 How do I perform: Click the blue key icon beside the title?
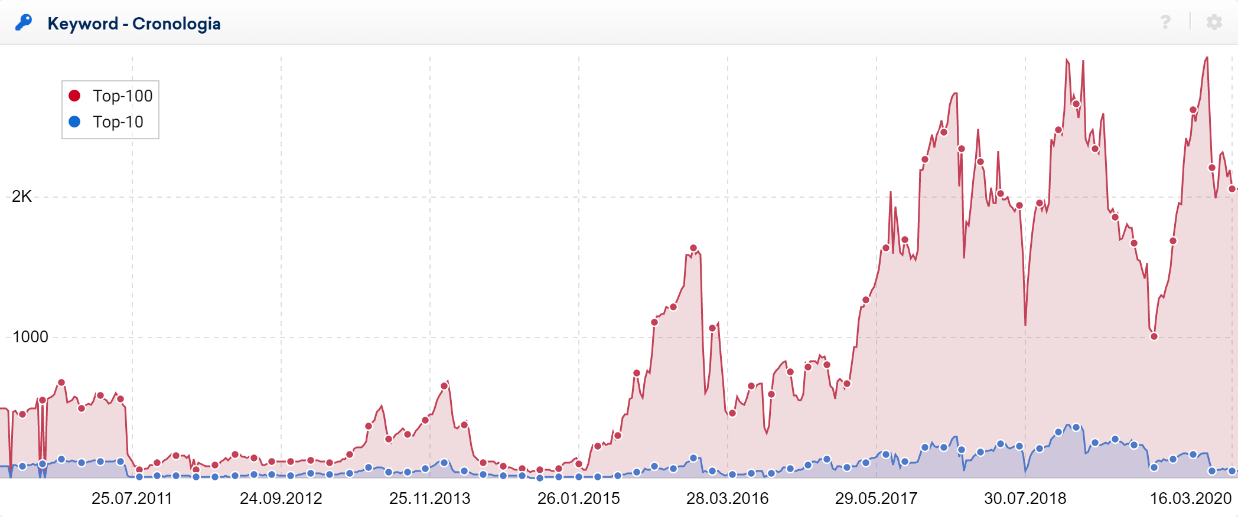coord(24,23)
